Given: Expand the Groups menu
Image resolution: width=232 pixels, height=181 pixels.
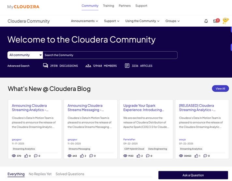Looking at the screenshot, I should 172,21.
